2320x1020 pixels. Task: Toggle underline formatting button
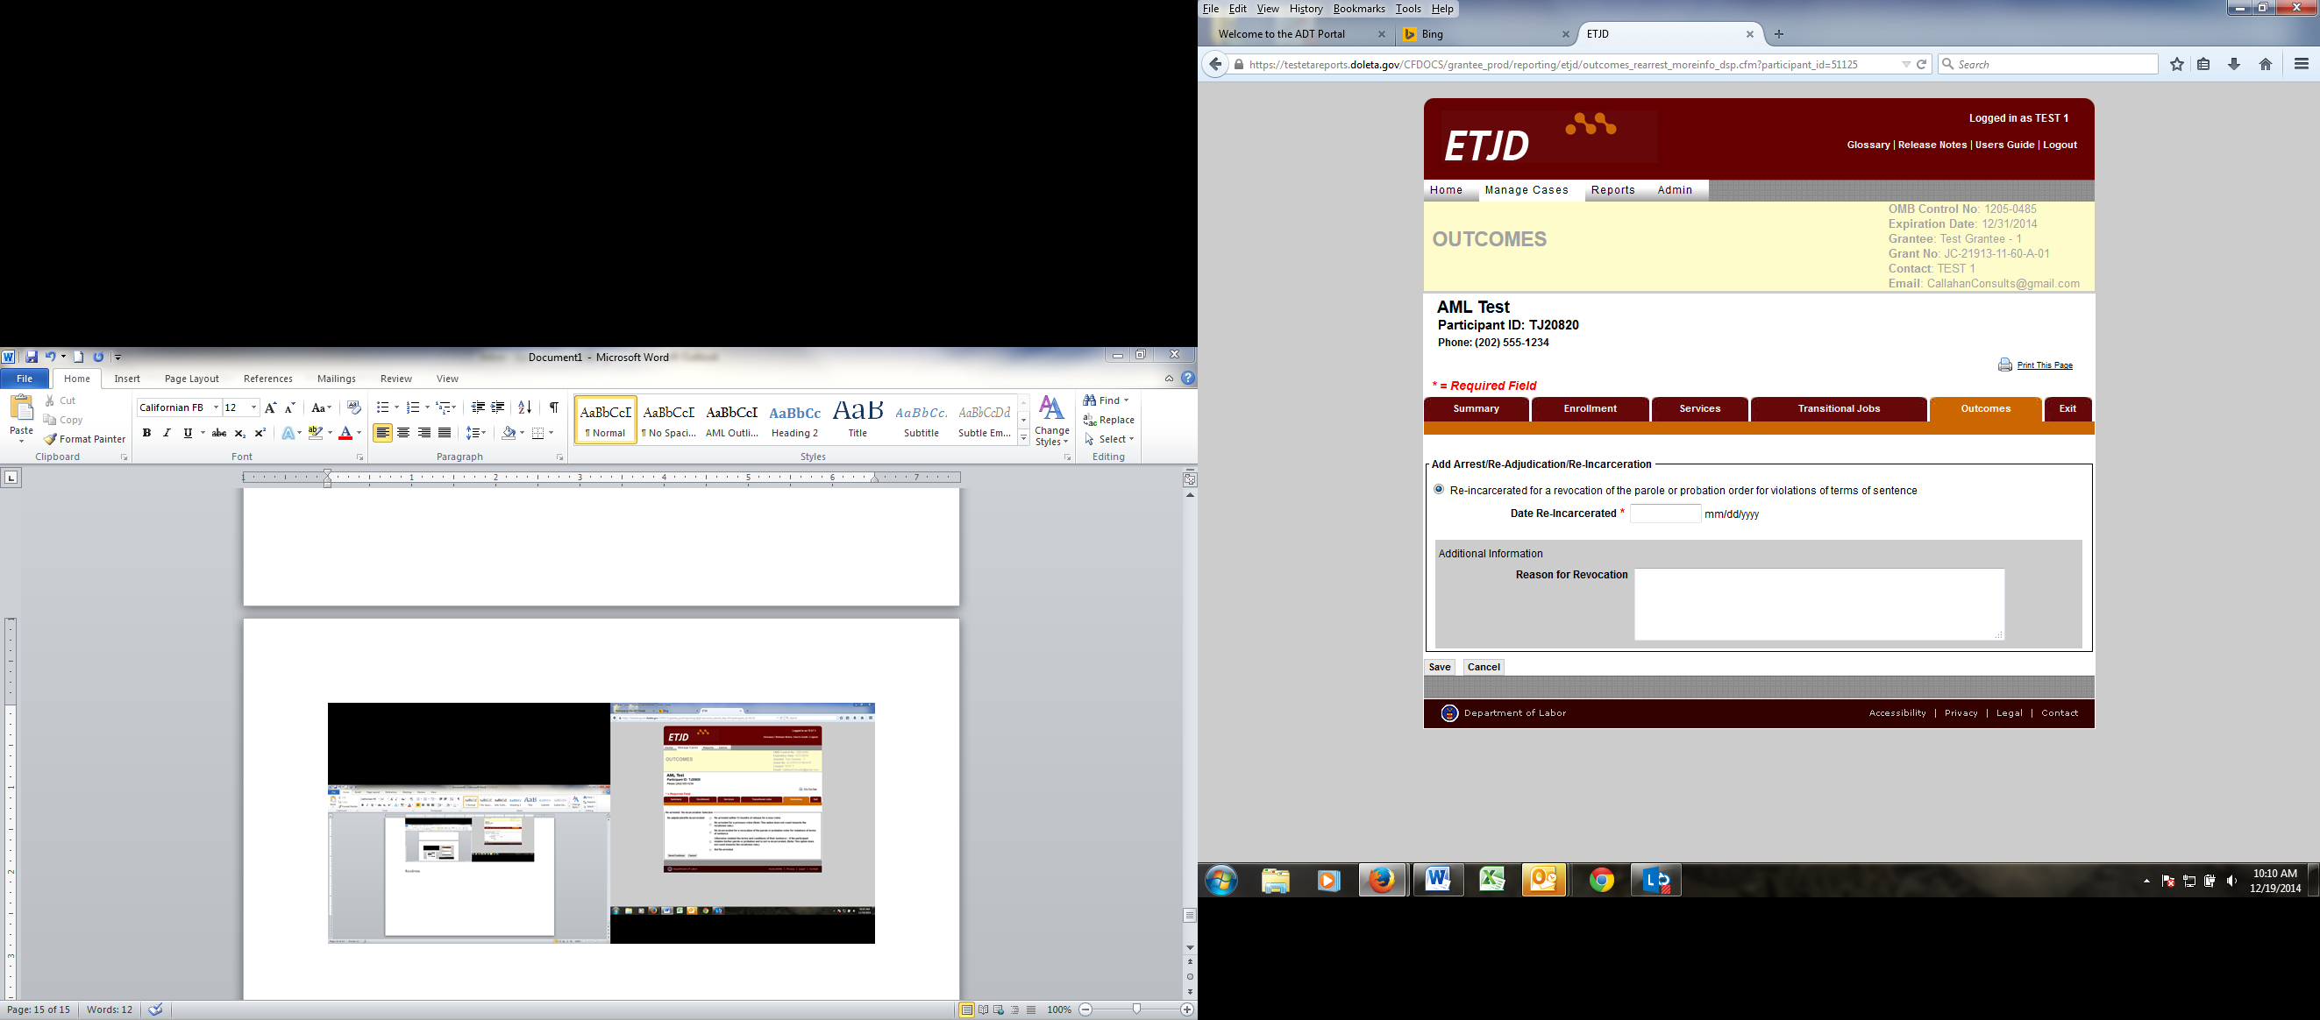(188, 433)
